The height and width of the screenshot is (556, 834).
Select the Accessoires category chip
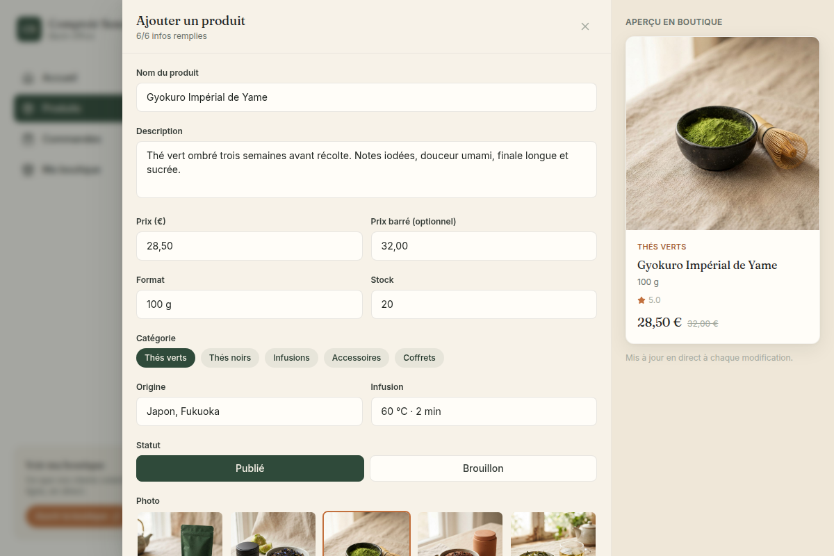[x=357, y=358]
